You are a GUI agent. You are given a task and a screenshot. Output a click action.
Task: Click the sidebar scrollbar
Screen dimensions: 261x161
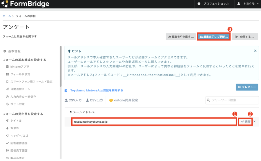[61, 66]
